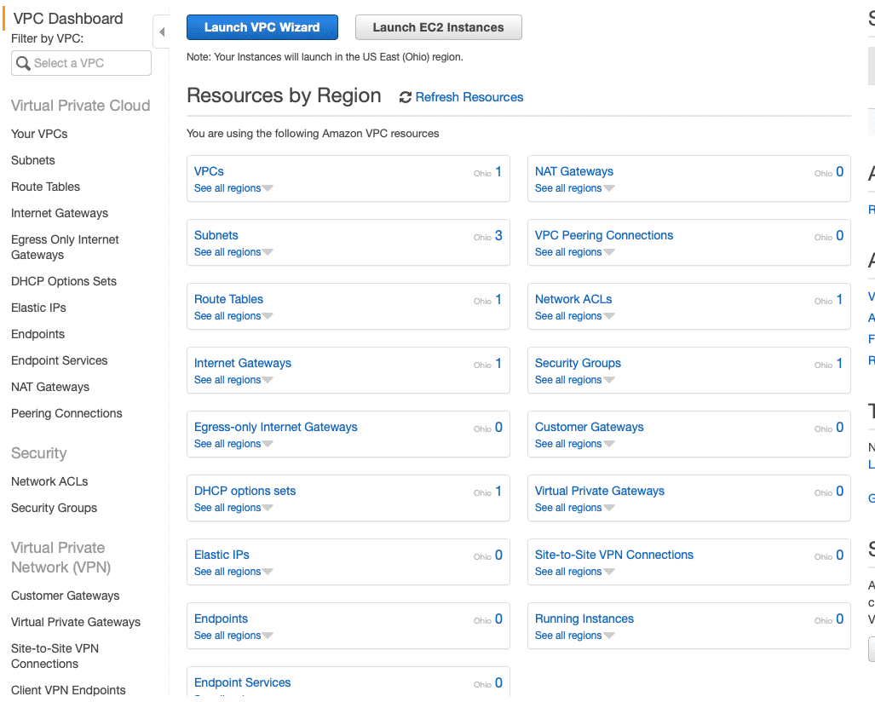Type in the Select a VPC filter field

tap(89, 63)
